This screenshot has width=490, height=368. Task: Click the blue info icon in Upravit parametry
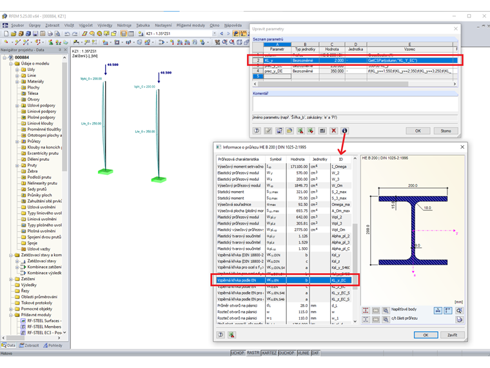[344, 130]
